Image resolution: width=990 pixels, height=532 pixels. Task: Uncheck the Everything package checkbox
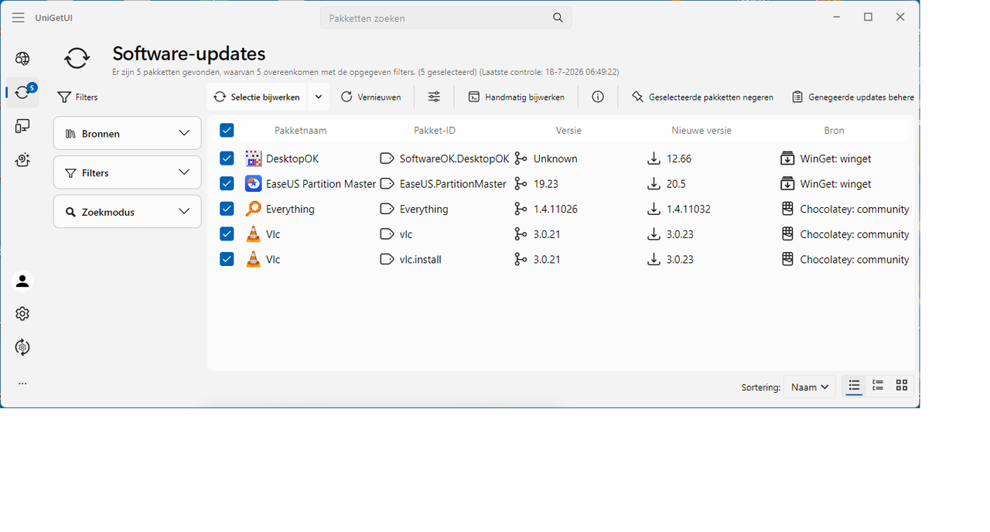pyautogui.click(x=227, y=209)
